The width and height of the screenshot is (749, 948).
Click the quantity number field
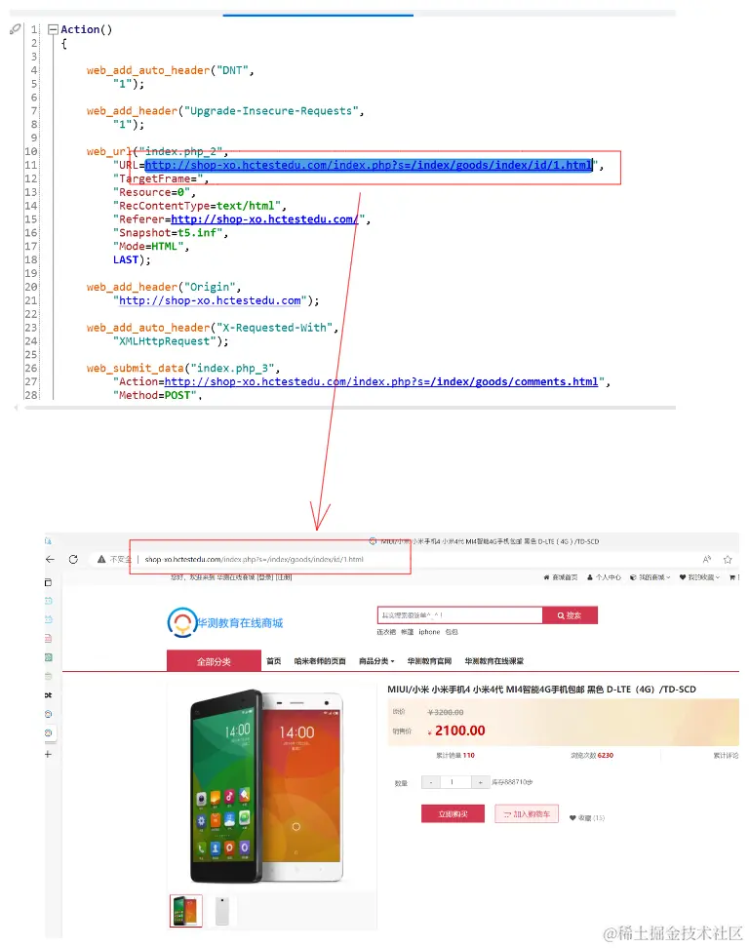[455, 782]
